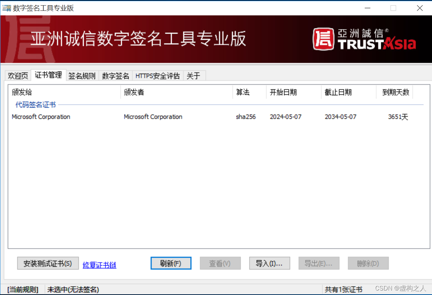432x295 pixels.
Task: Click the 算法 column header
Action: point(250,92)
